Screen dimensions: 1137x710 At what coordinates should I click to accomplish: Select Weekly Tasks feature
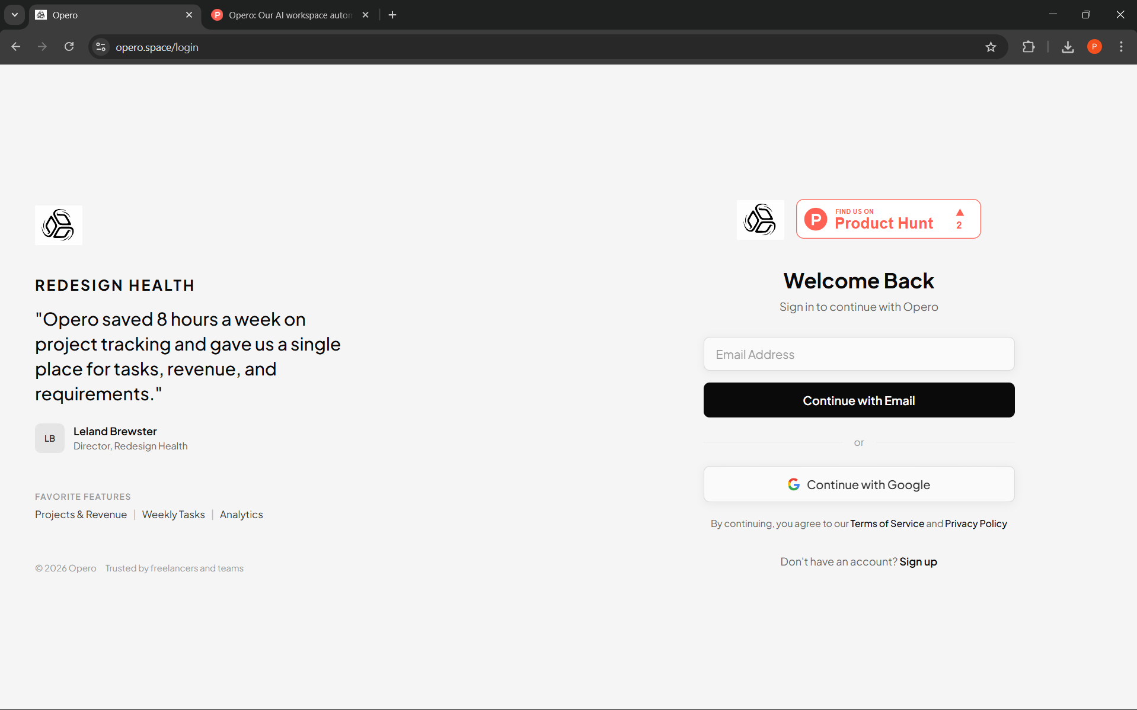[x=173, y=515]
